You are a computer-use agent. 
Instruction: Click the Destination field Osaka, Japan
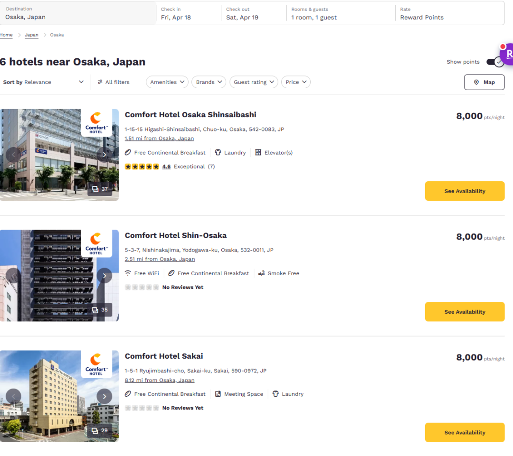click(x=78, y=13)
